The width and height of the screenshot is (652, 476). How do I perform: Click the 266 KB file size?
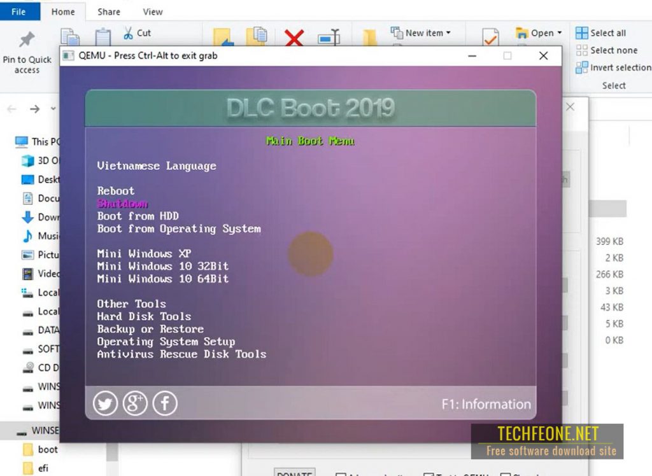609,274
